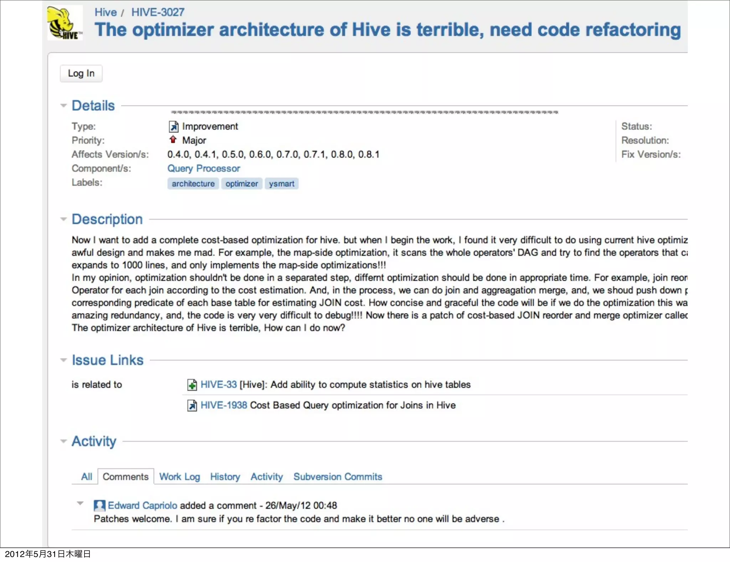Open the Query Processor component link

204,168
